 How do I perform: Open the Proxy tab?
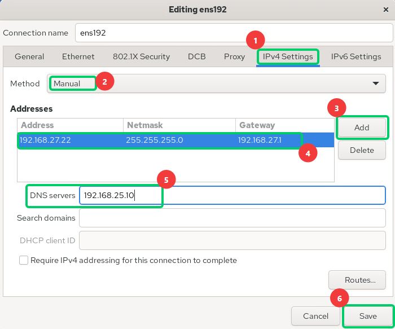[x=234, y=56]
